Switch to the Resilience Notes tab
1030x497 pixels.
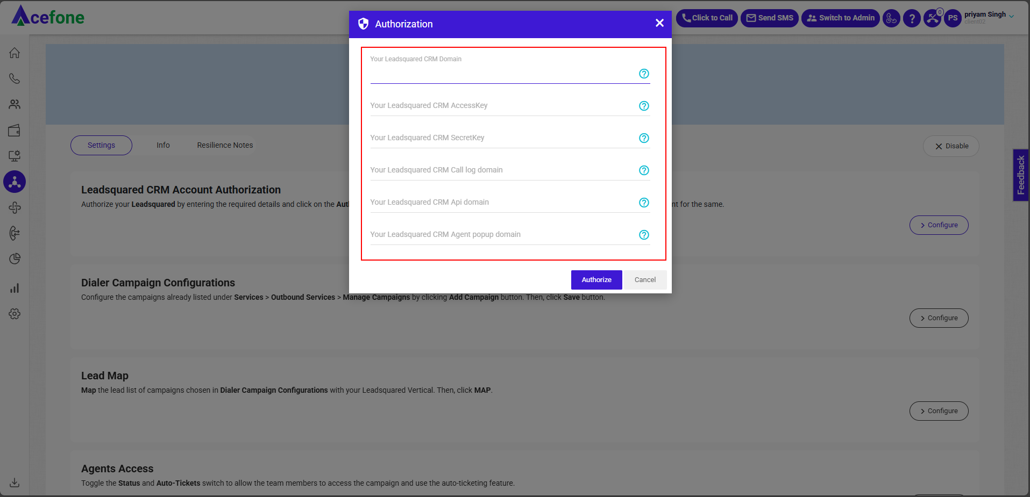tap(225, 145)
